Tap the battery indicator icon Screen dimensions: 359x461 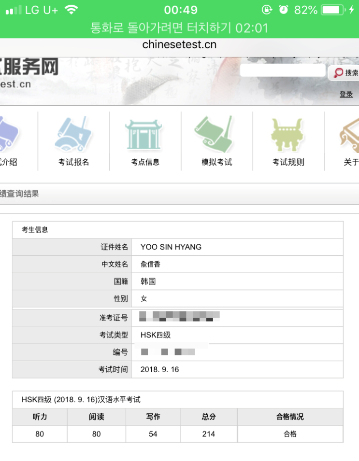coord(334,10)
